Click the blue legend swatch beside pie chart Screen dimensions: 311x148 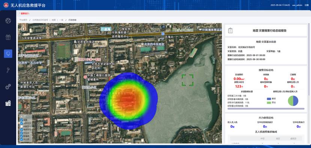point(269,99)
